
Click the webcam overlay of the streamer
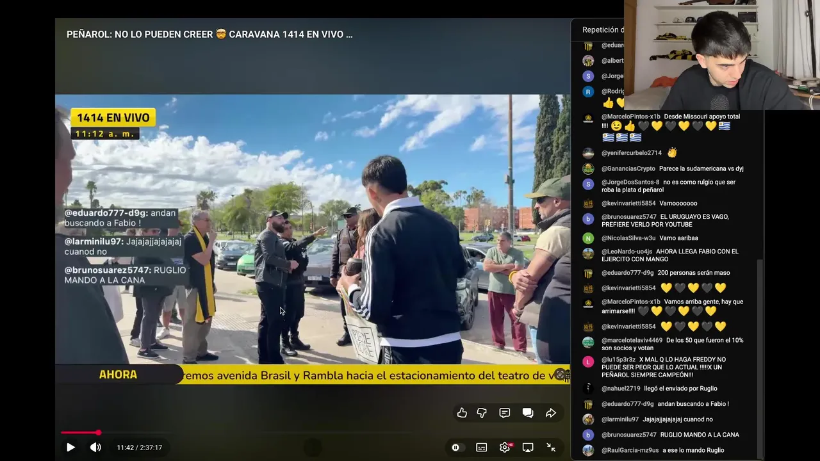722,55
